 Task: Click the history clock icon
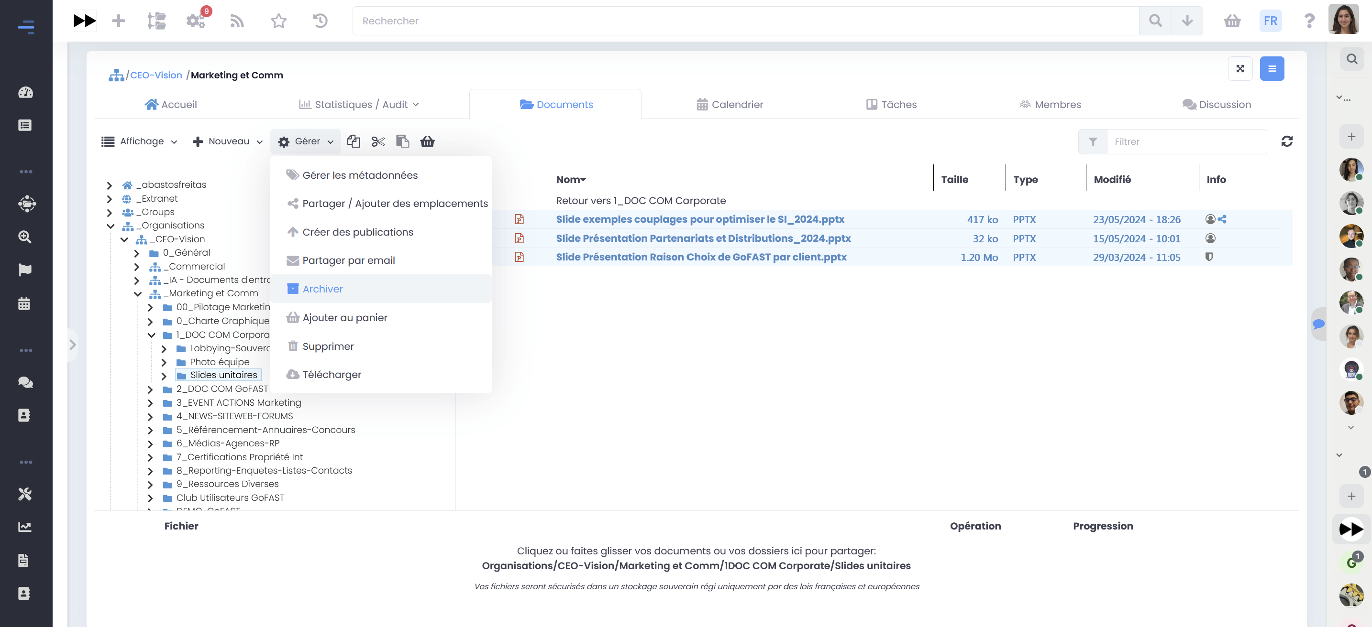[320, 21]
